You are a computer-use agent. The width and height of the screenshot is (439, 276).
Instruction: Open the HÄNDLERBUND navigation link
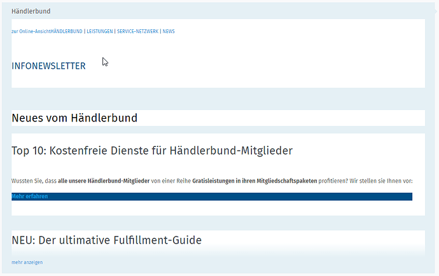[x=67, y=31]
